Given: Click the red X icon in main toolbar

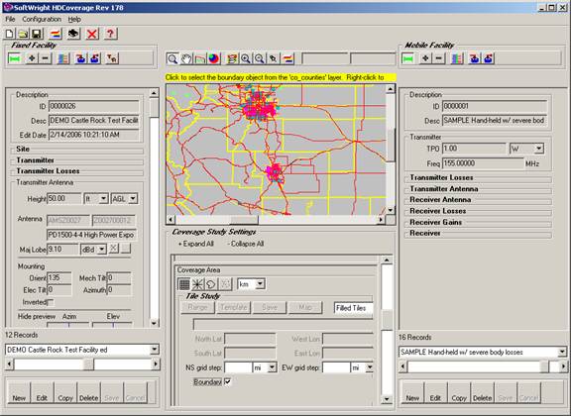Looking at the screenshot, I should (92, 34).
